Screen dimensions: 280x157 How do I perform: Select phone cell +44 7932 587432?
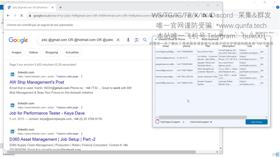tap(186, 77)
